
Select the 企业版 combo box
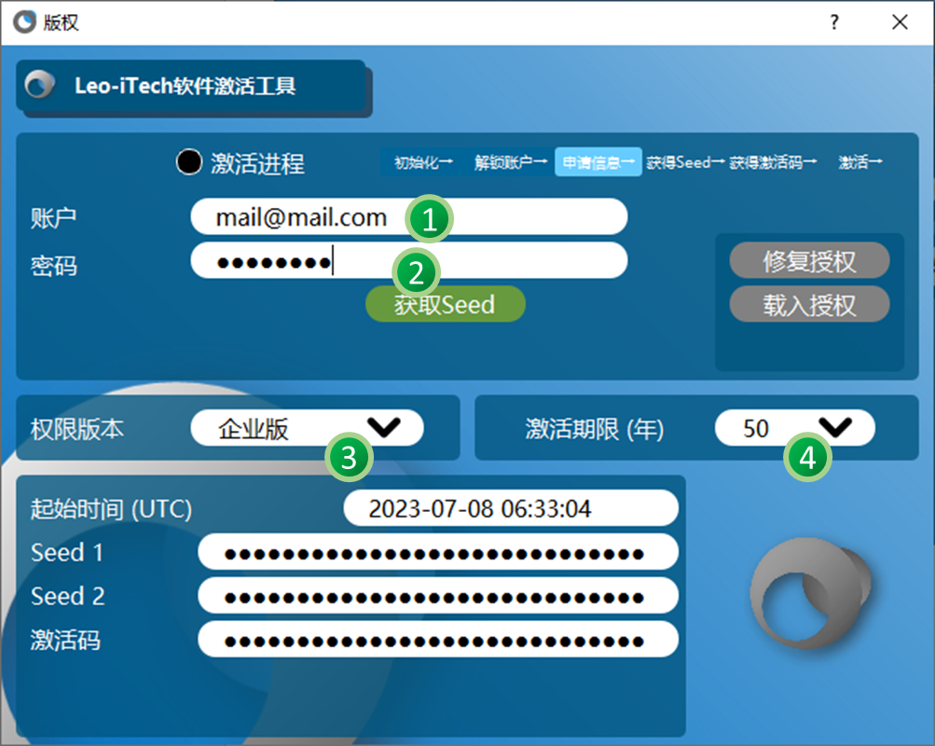click(280, 428)
